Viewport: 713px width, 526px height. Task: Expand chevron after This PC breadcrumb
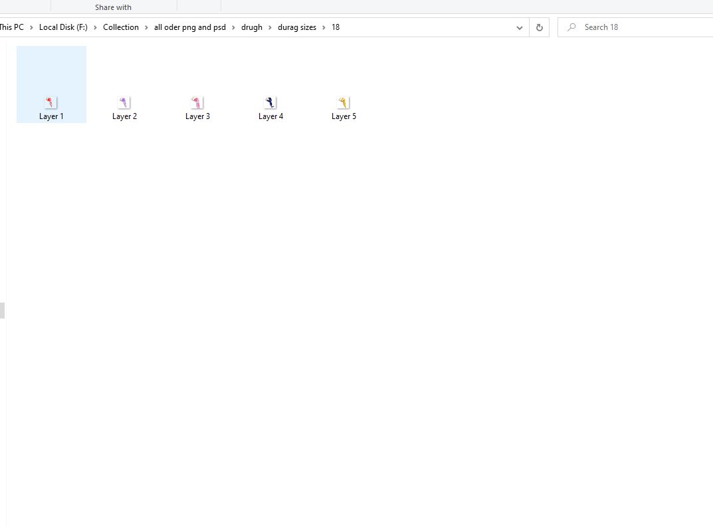pyautogui.click(x=31, y=28)
